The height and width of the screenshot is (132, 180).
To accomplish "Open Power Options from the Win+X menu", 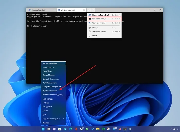I will tap(53, 67).
